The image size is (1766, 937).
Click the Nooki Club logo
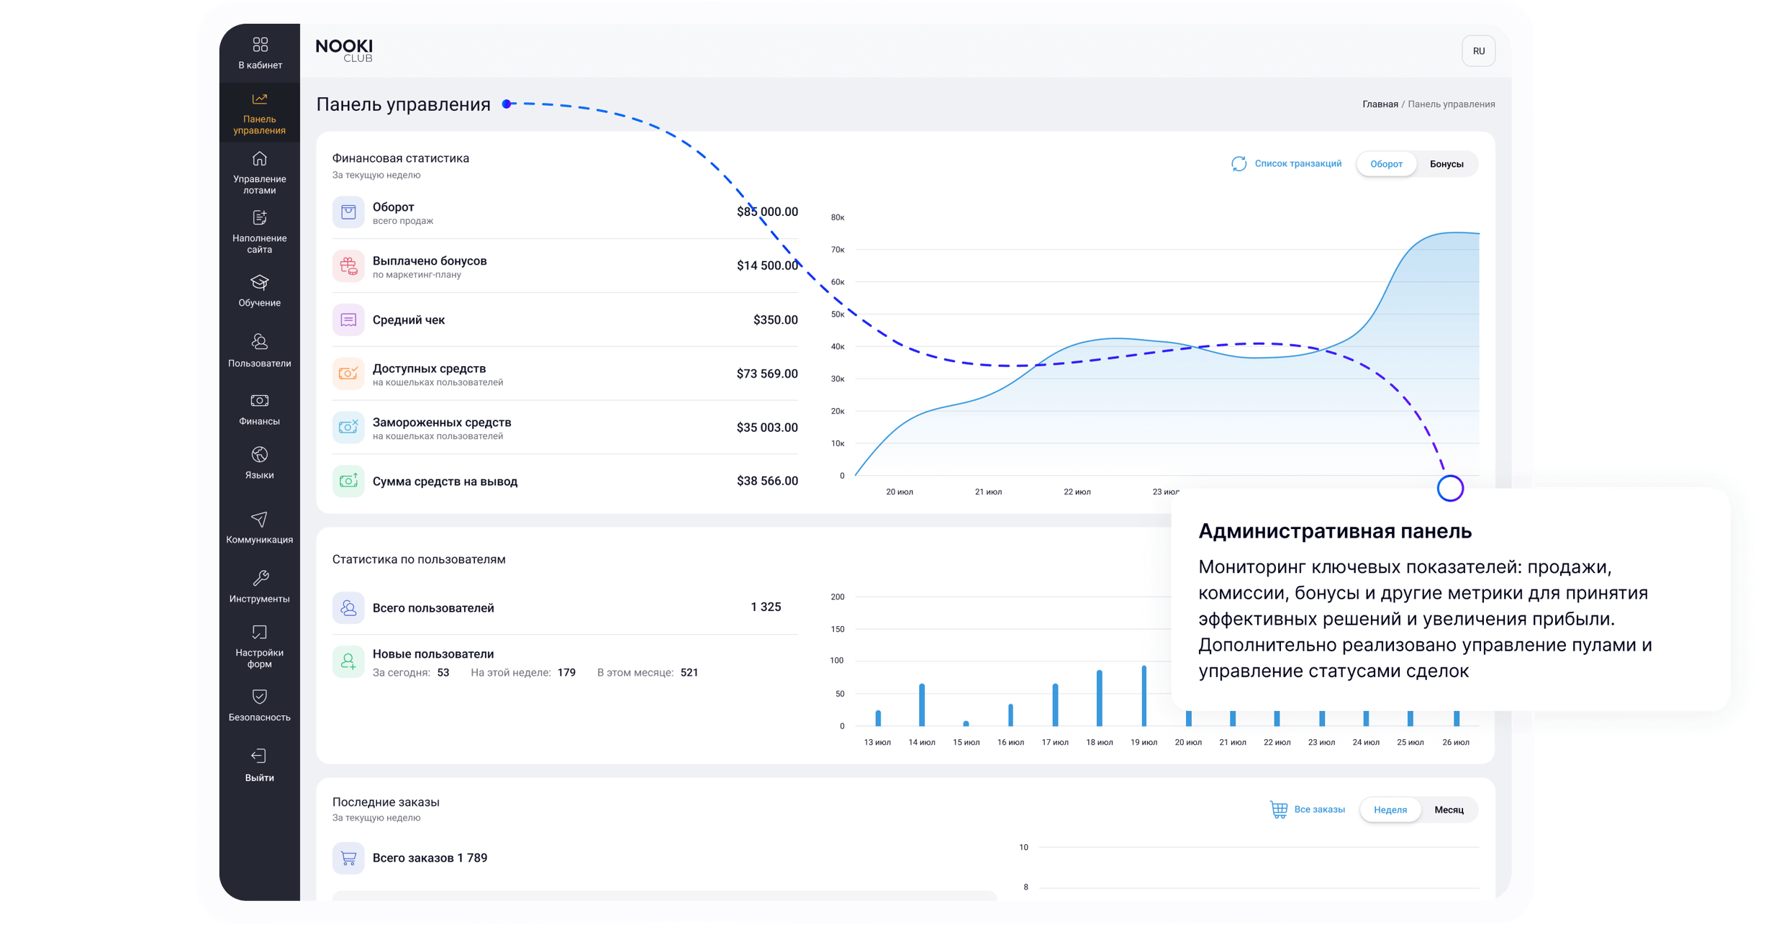[344, 50]
